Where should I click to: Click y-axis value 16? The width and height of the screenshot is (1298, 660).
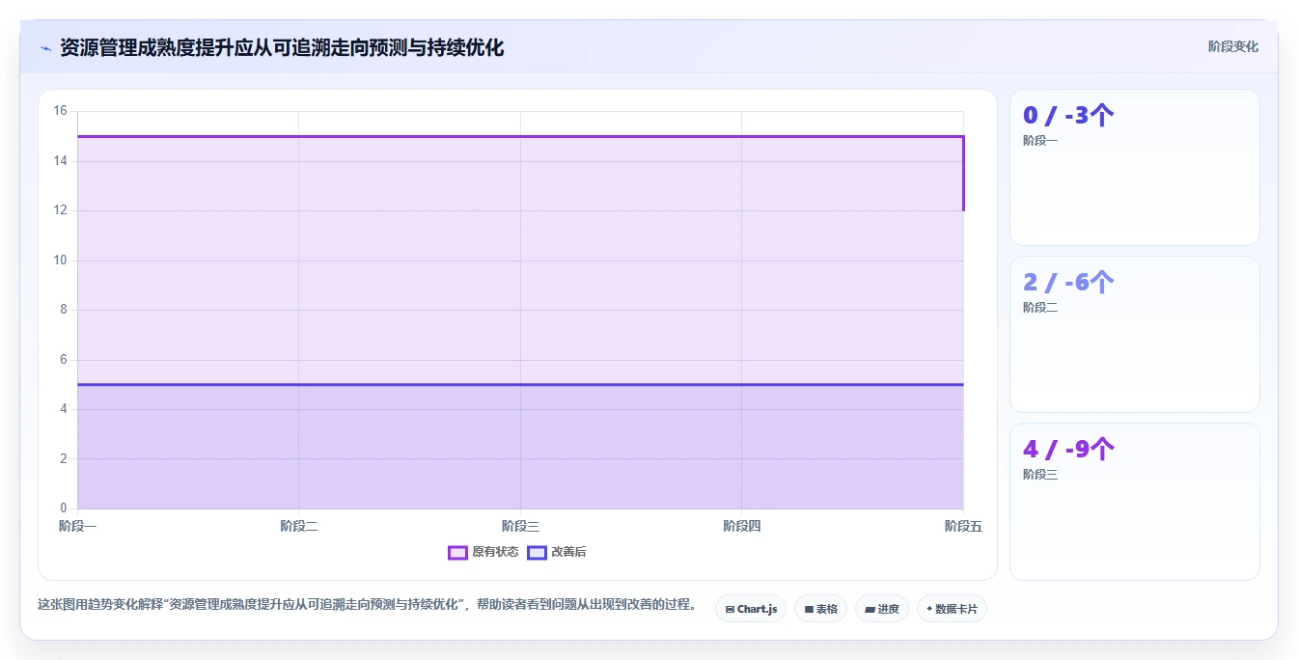[60, 111]
